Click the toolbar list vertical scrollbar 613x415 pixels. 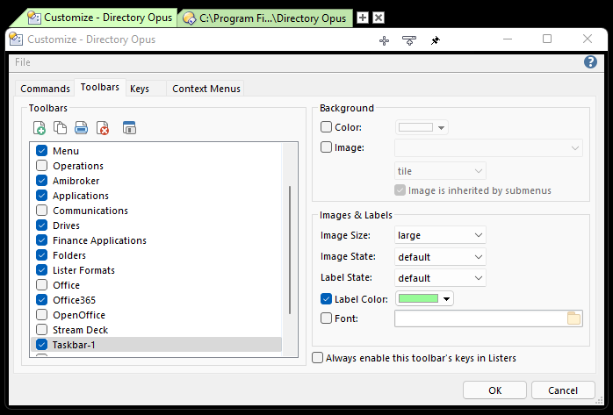pos(290,250)
